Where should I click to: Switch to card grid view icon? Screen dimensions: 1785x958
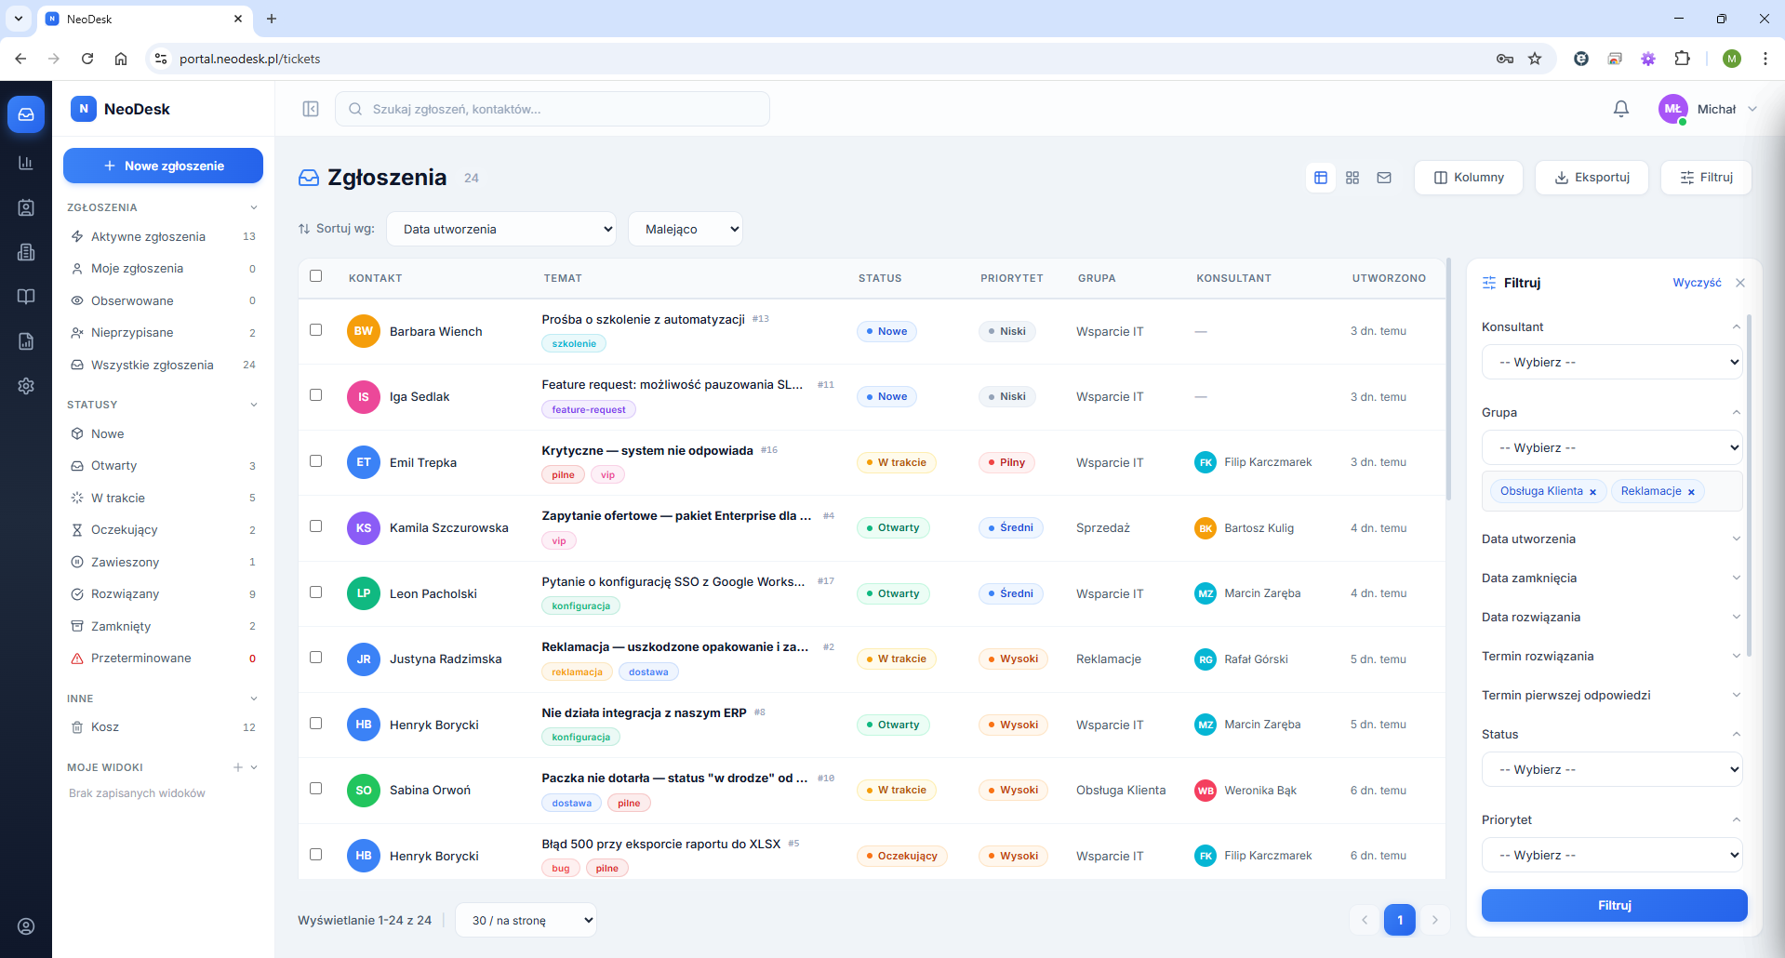(x=1352, y=178)
